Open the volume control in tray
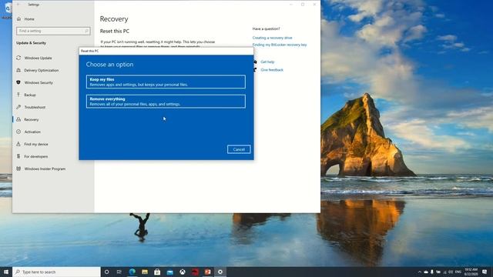The height and width of the screenshot is (277, 493). tap(451, 272)
